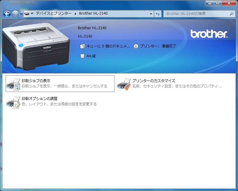This screenshot has height=191, width=238.
Task: Click the Brother HL-2140 device name text
Action: (92, 28)
